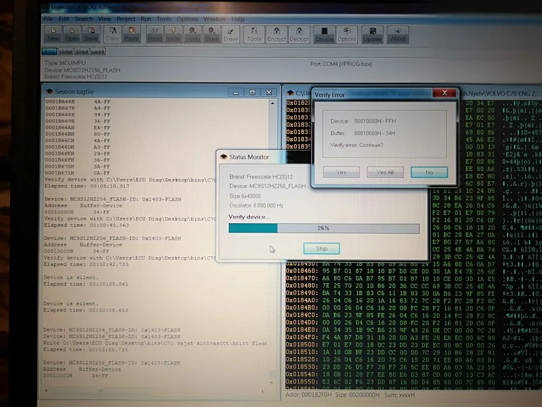Open the Options toolbar icon
This screenshot has height=407, width=542.
pyautogui.click(x=346, y=35)
